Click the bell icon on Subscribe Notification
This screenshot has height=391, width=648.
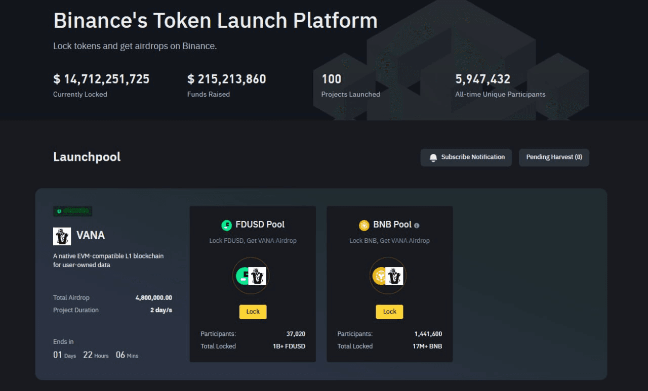pos(433,158)
